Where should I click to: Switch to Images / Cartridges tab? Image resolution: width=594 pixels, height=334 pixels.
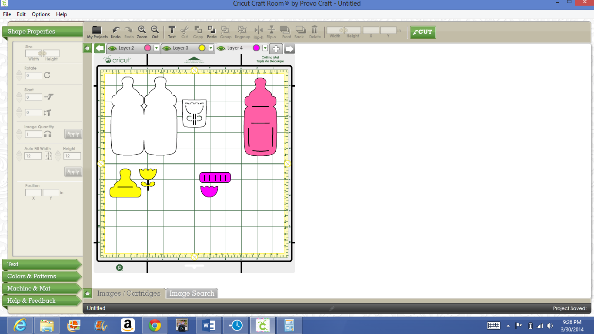tap(129, 294)
